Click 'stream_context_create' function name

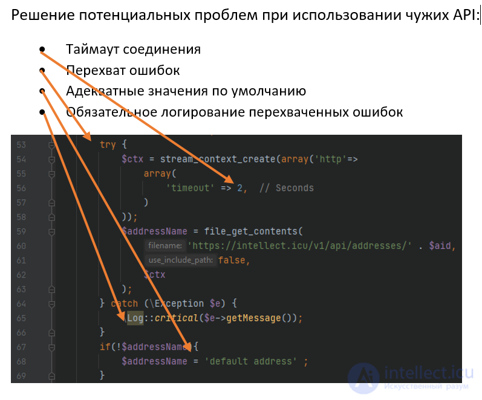218,159
